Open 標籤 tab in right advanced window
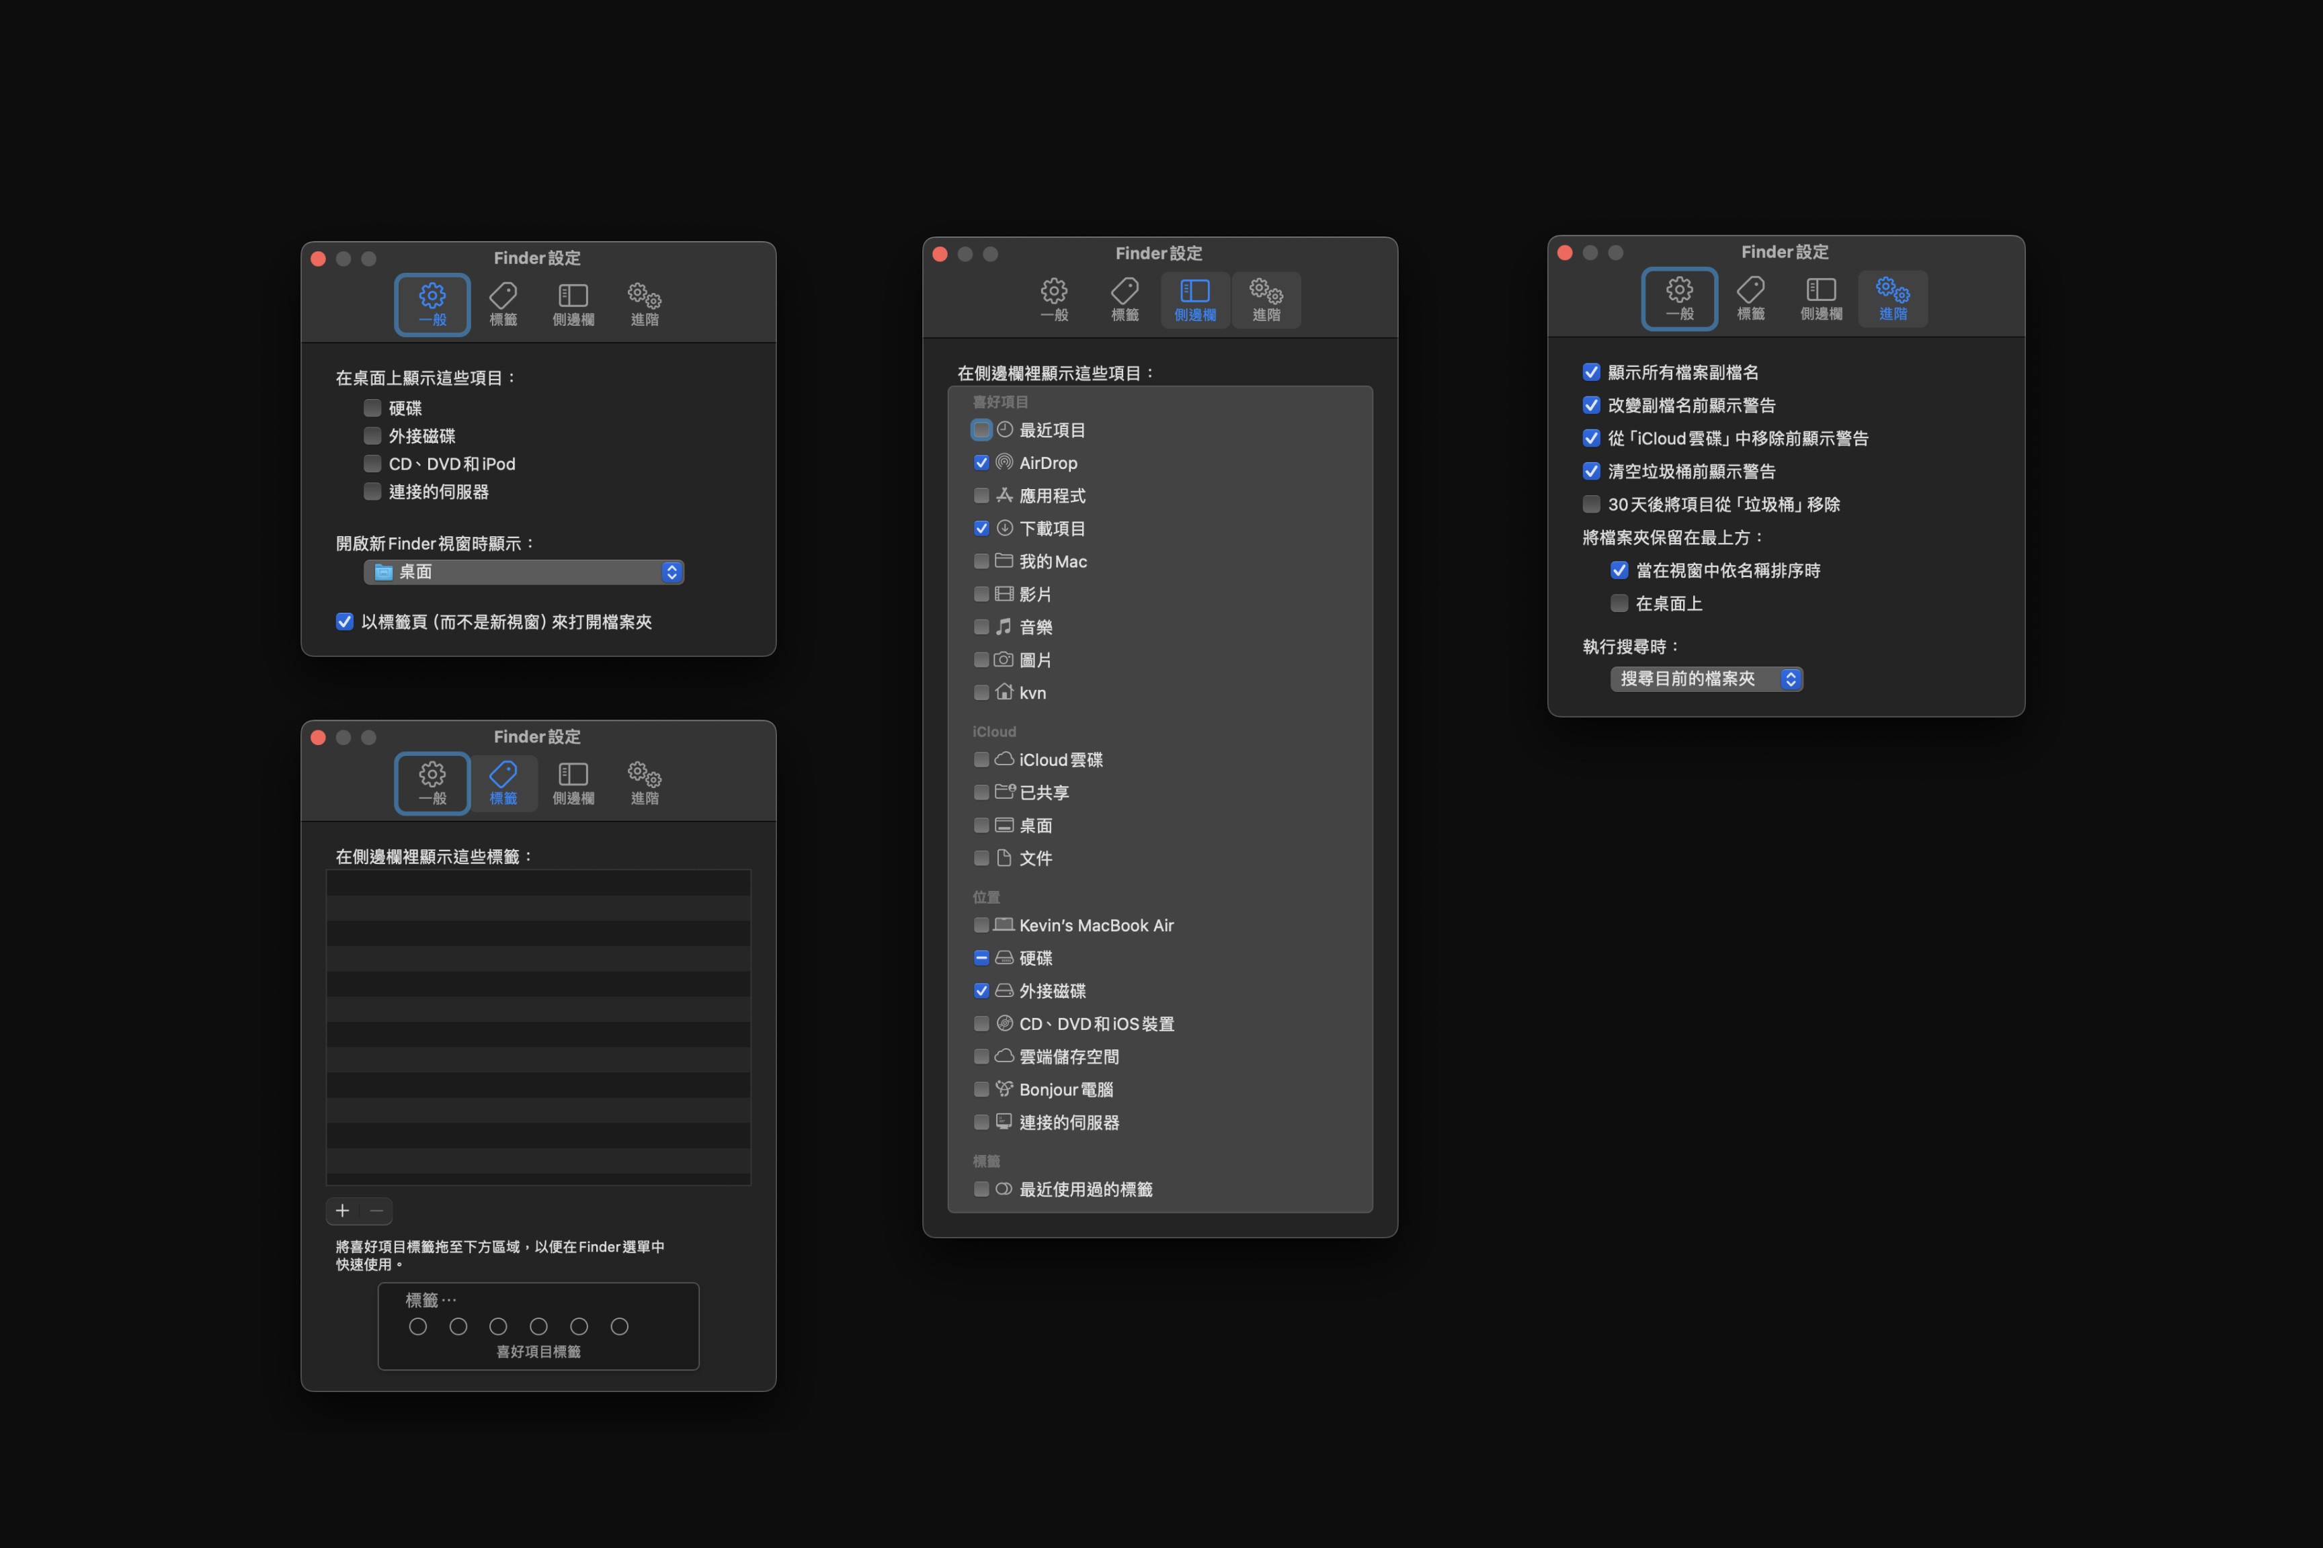This screenshot has height=1548, width=2323. [1750, 298]
